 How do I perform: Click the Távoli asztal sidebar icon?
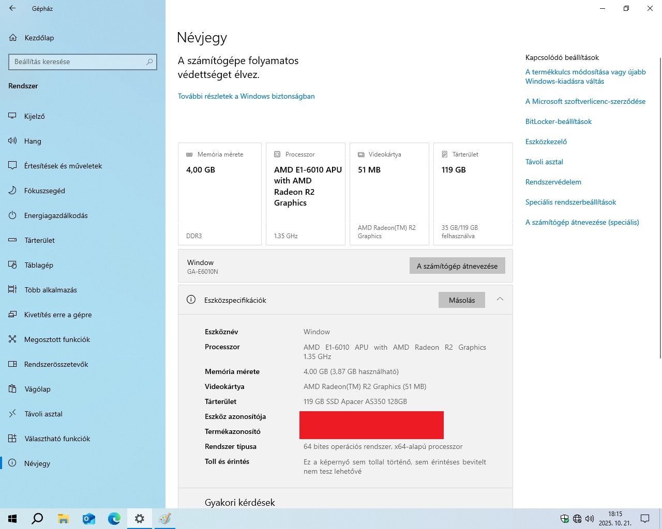(x=13, y=414)
